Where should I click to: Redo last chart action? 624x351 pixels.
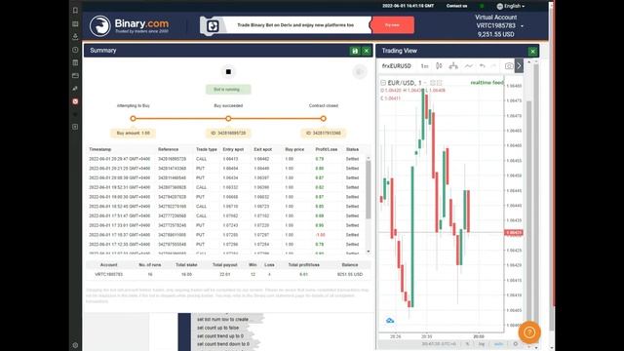(493, 66)
